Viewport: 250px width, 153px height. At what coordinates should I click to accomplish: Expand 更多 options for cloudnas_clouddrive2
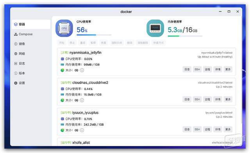(228, 99)
